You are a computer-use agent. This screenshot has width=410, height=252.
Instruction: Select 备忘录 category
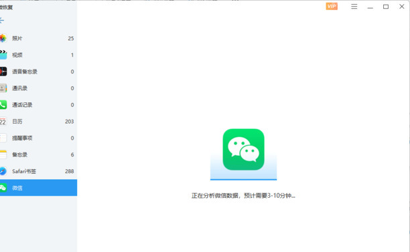(38, 154)
